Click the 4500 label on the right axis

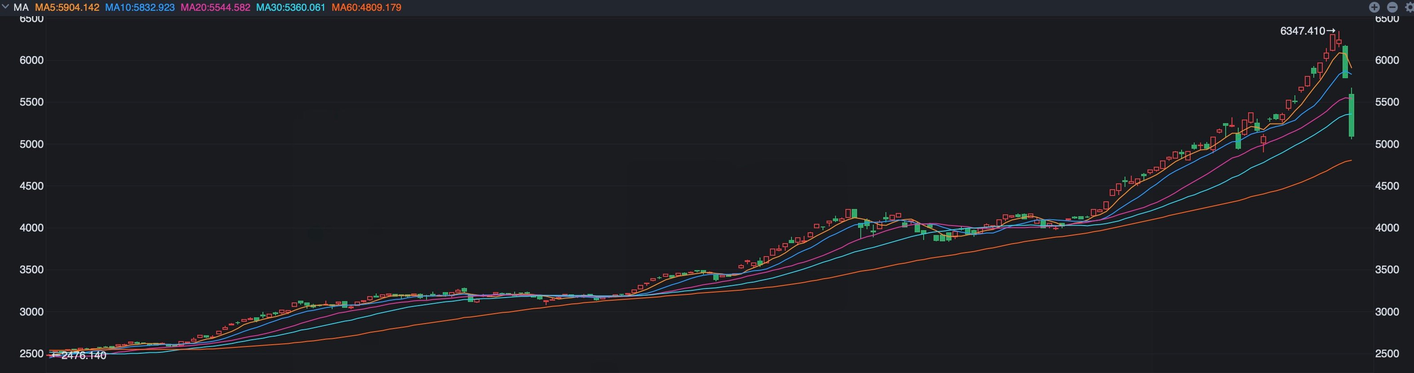tap(1387, 186)
